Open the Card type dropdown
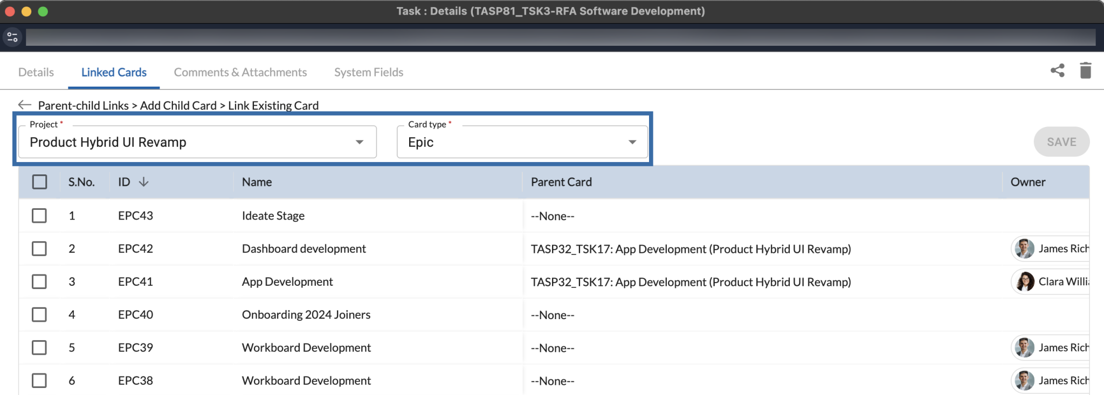Viewport: 1104px width, 395px height. click(x=522, y=142)
